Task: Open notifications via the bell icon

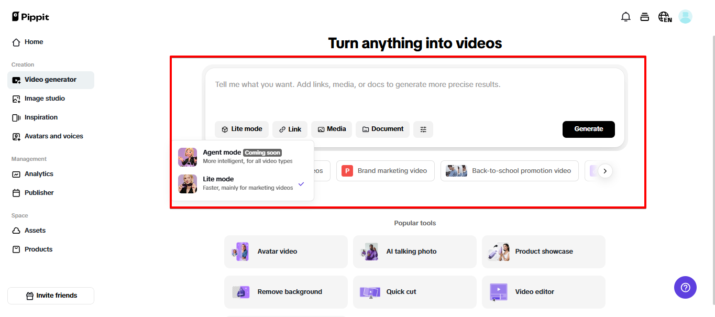Action: click(x=625, y=16)
